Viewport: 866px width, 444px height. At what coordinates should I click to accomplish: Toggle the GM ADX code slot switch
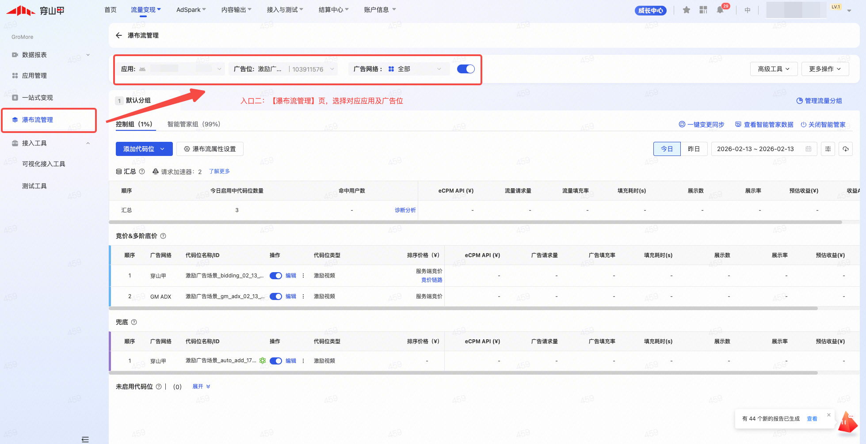tap(276, 296)
